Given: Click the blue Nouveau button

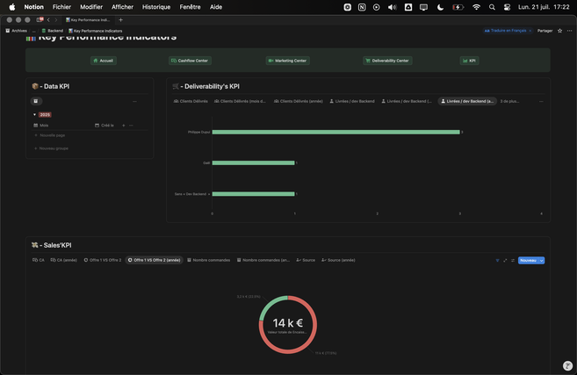Looking at the screenshot, I should pyautogui.click(x=527, y=260).
